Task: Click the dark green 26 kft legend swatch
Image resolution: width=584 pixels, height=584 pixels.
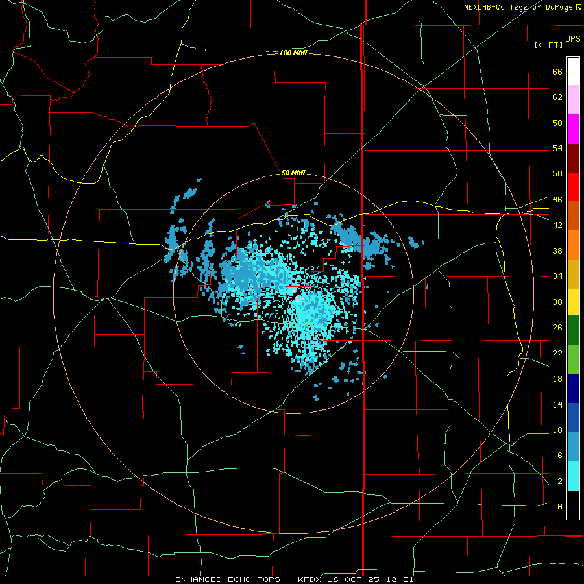Action: [x=573, y=330]
